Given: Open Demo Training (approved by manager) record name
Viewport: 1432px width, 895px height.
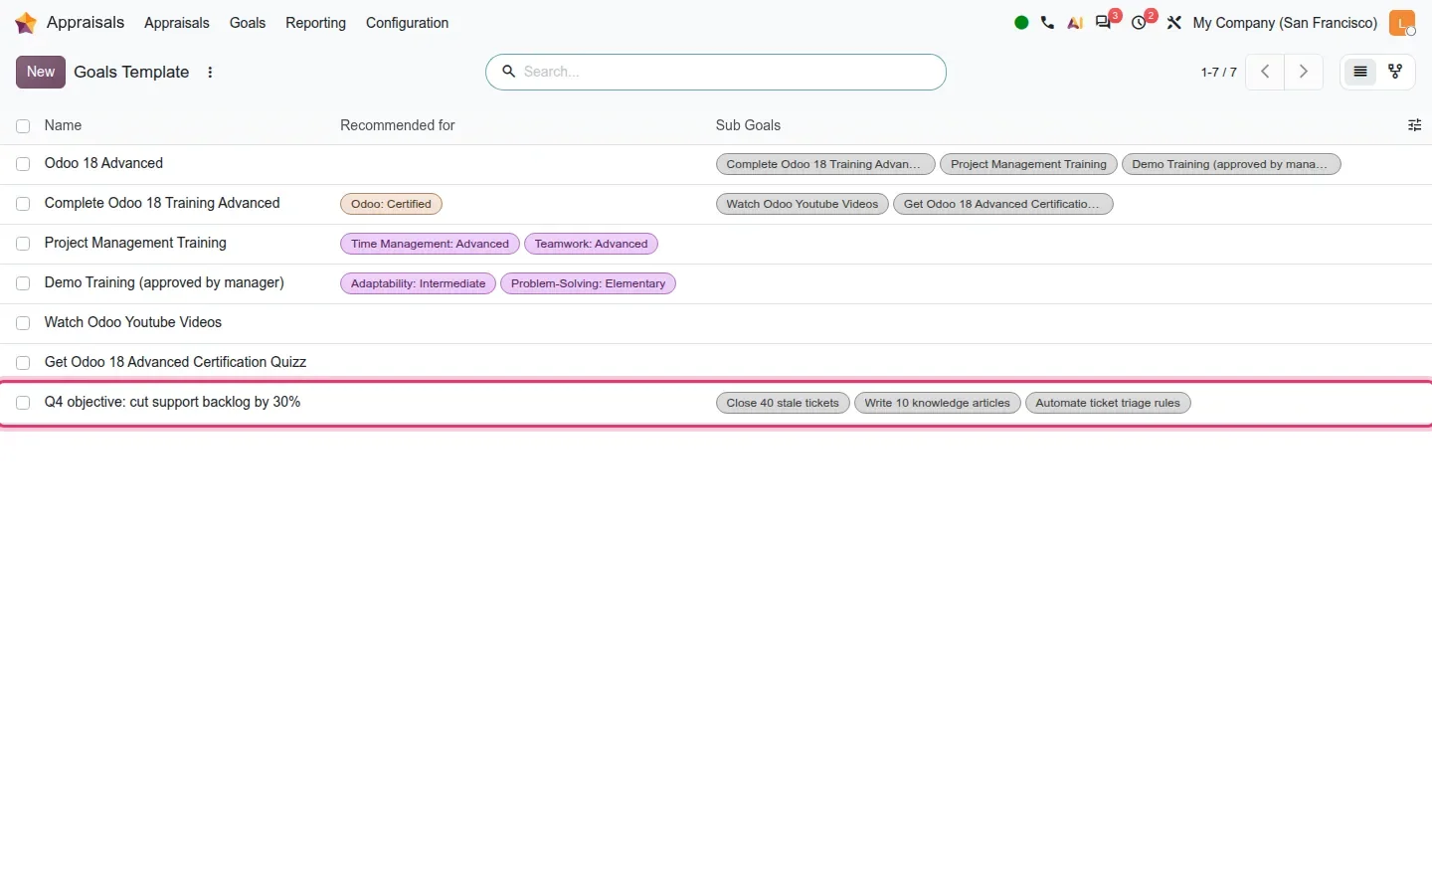Looking at the screenshot, I should pos(164,282).
